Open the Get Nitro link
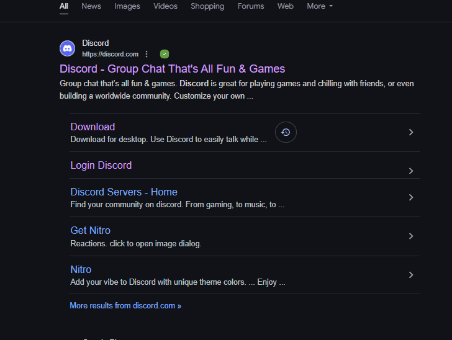 (90, 231)
